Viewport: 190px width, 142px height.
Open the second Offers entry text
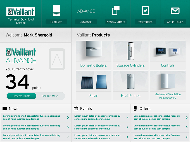[157, 127]
